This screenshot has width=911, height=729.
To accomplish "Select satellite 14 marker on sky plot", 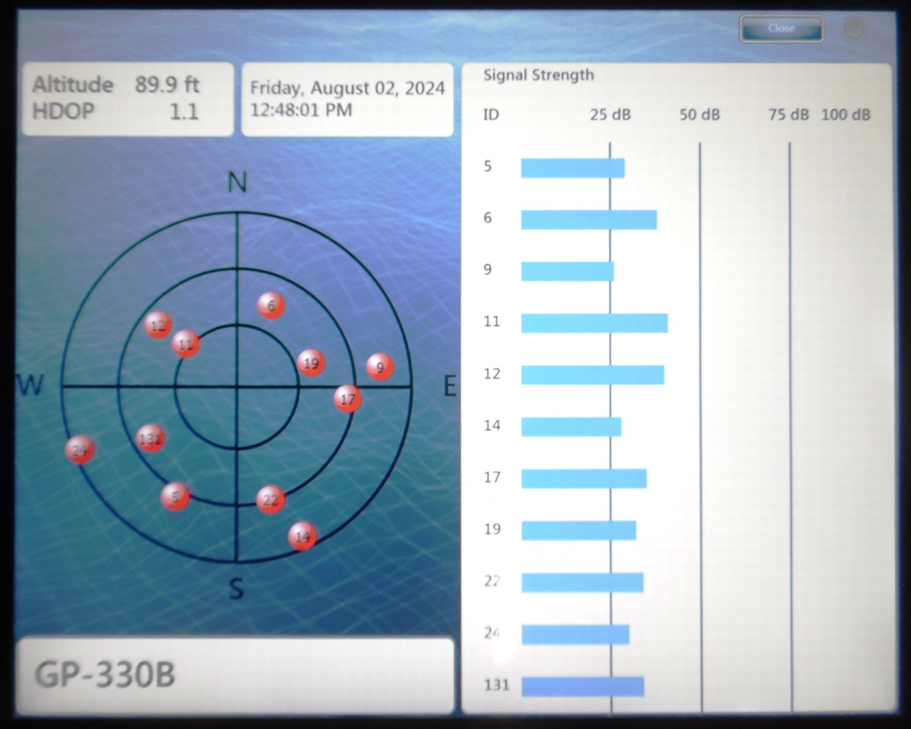I will [x=303, y=536].
